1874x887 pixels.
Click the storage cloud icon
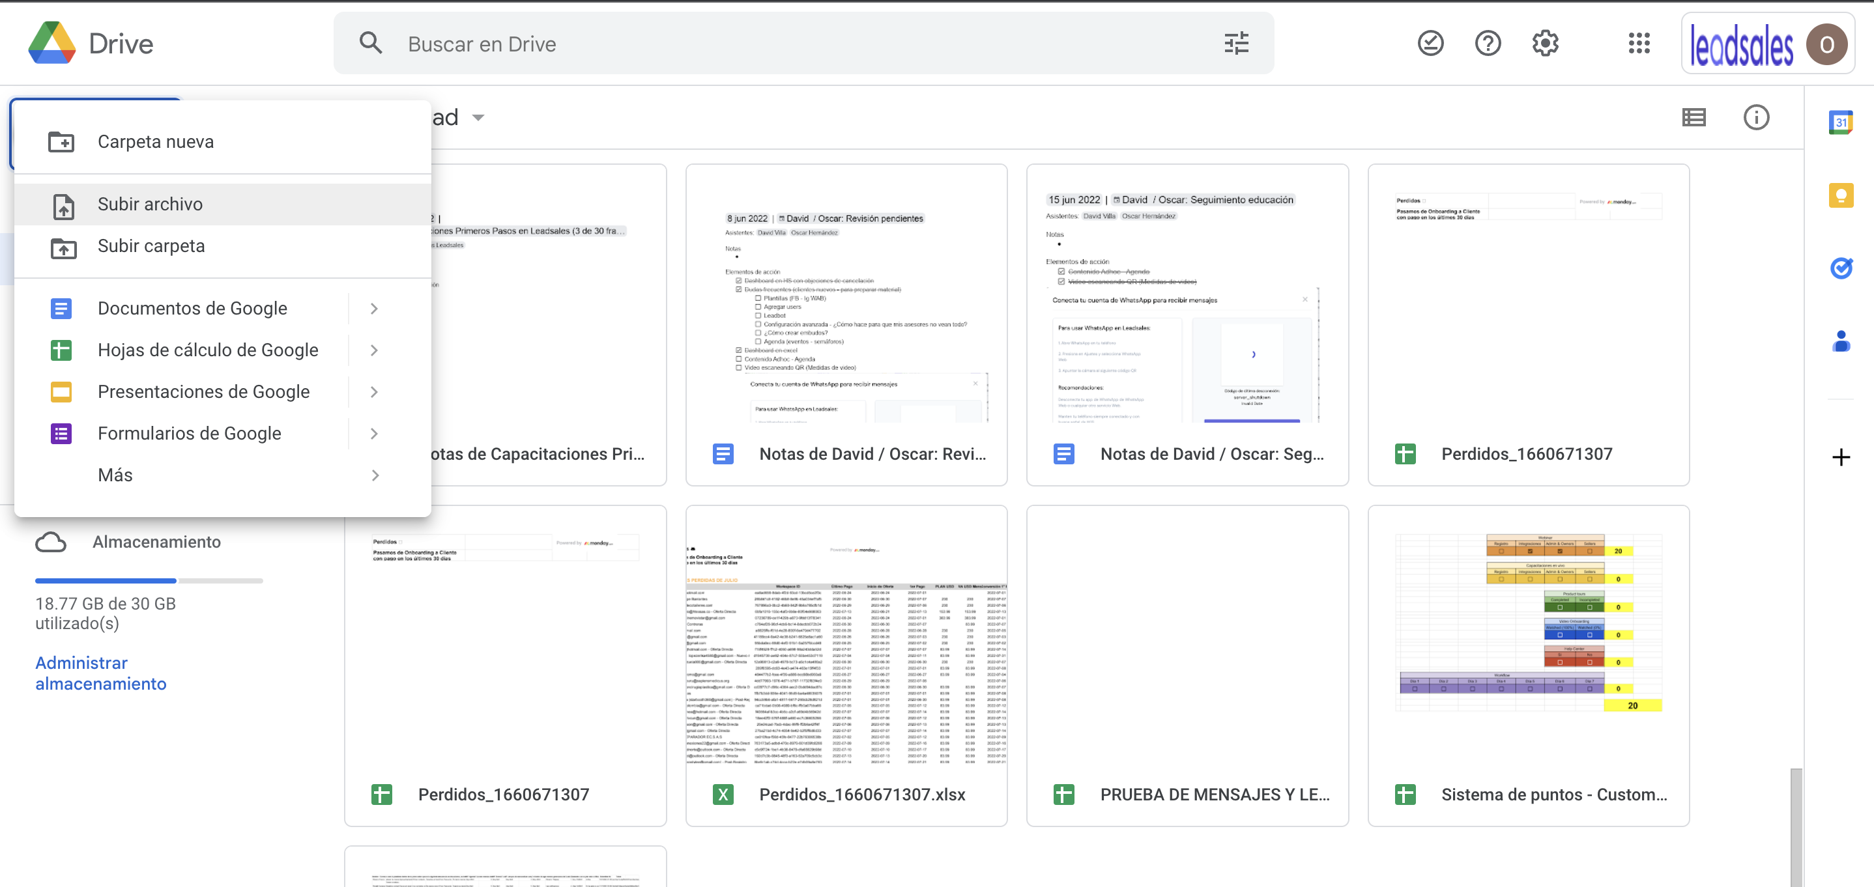click(x=51, y=542)
